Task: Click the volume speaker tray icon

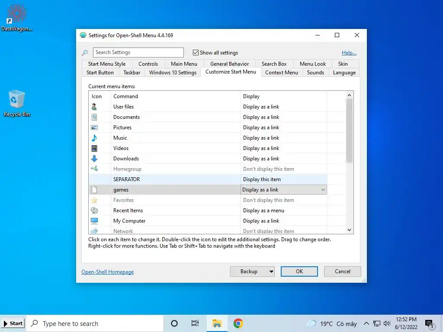Action: point(387,323)
